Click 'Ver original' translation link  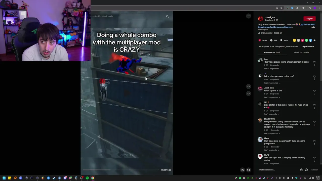(263, 30)
